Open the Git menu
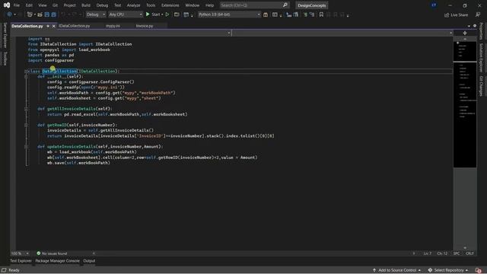Image resolution: width=487 pixels, height=274 pixels. (55, 5)
